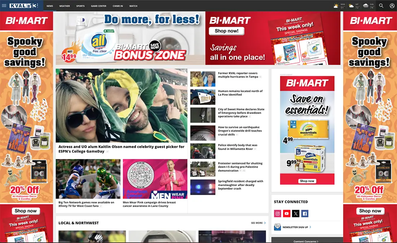Image resolution: width=397 pixels, height=243 pixels.
Task: Open the Chime In menu
Action: point(118,6)
